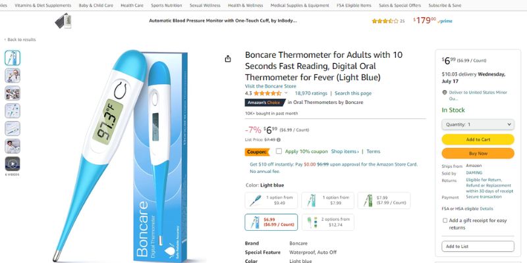
Task: Choose the $9.49 color swatch option
Action: click(271, 200)
